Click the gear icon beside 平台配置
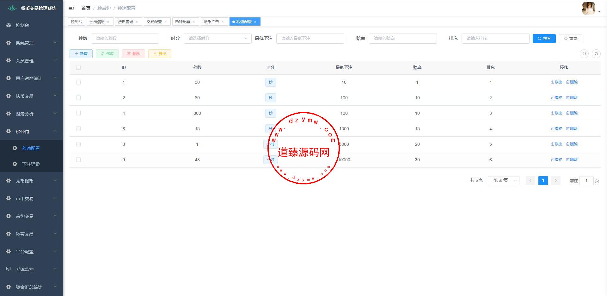 [x=9, y=251]
